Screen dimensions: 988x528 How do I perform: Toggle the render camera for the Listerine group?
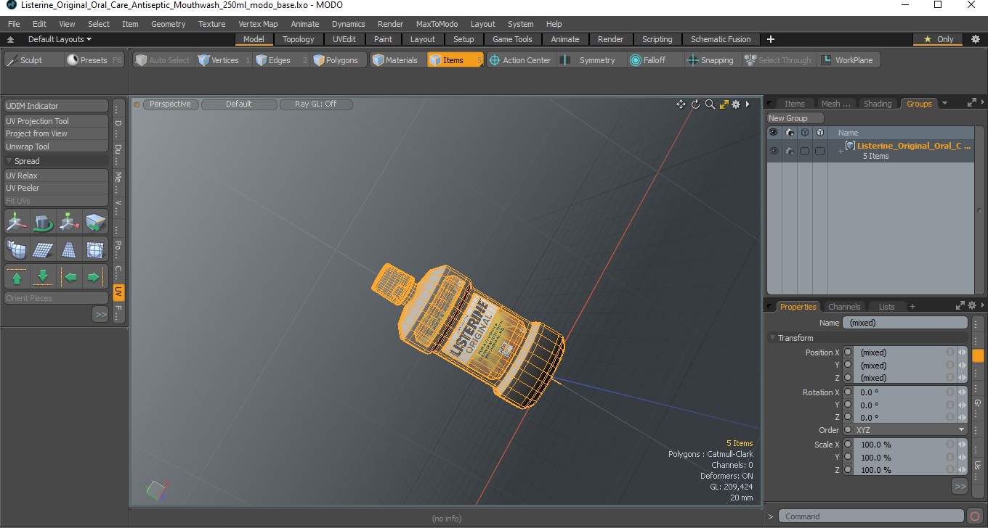790,151
